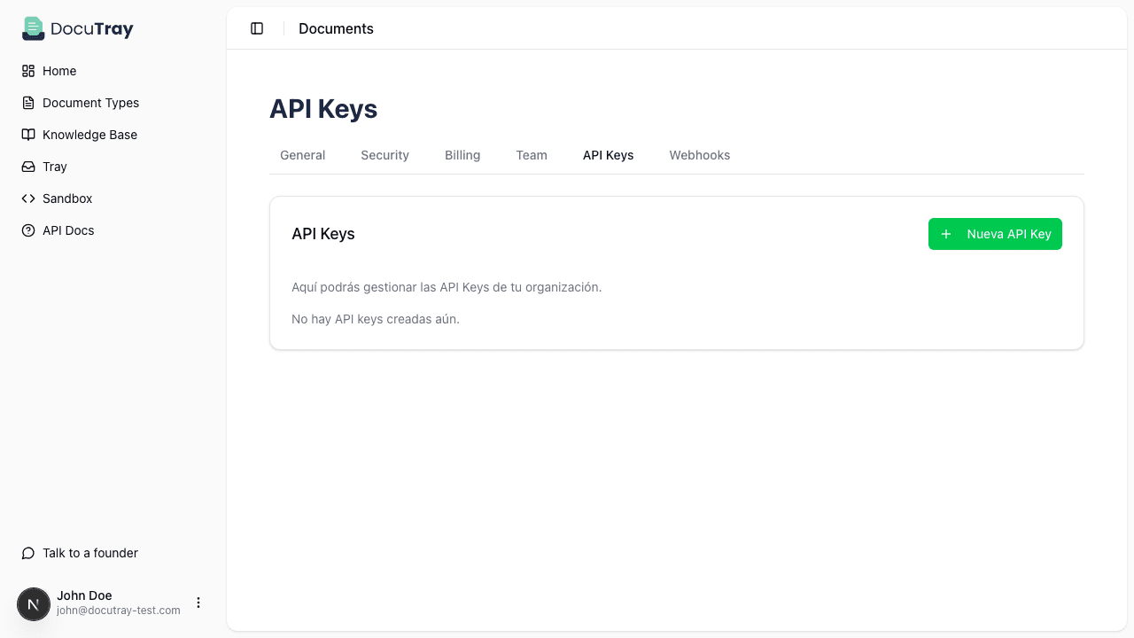Click the chat bubble icon near Talk to a founder
Screen dimensions: 1134x638
pos(27,553)
